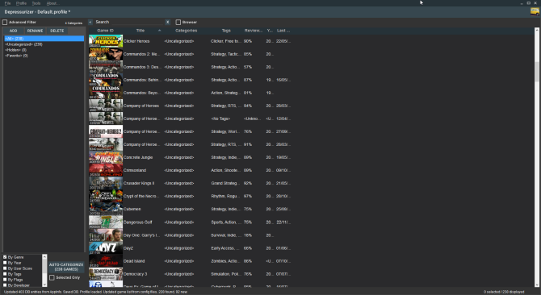Click the Crimsonland game banner

point(106,170)
